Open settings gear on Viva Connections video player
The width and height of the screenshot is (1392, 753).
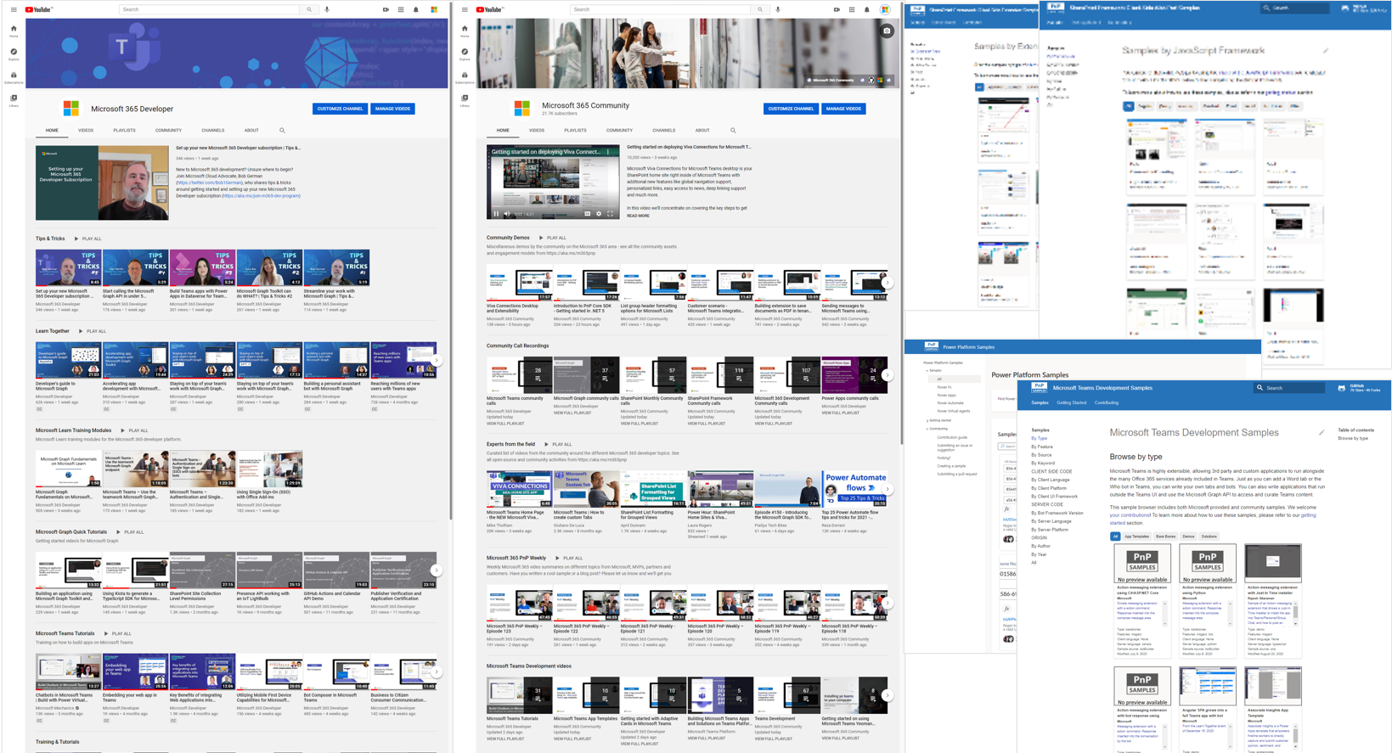599,214
